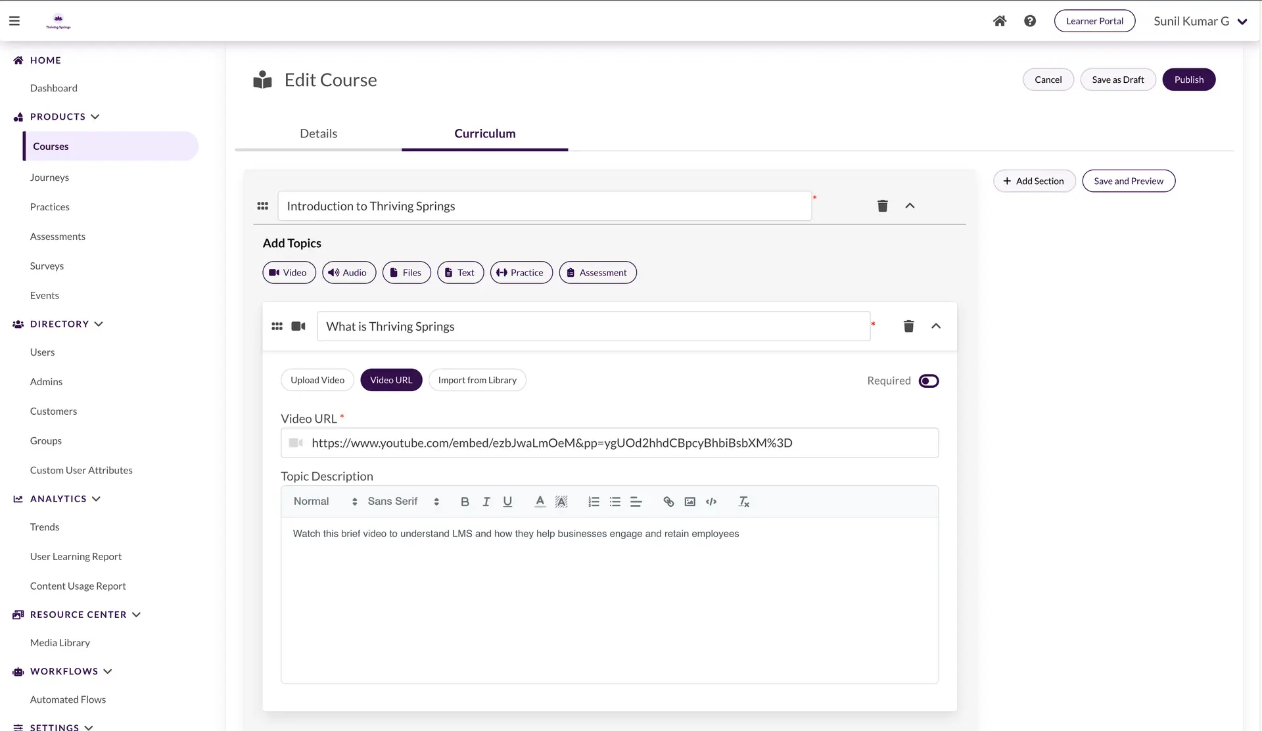Collapse the Introduction to Thriving Springs section
This screenshot has width=1262, height=731.
(910, 206)
